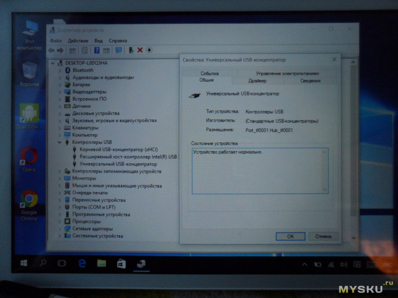Expand the Bluetooth tree node
This screenshot has width=398, height=298.
(x=60, y=71)
